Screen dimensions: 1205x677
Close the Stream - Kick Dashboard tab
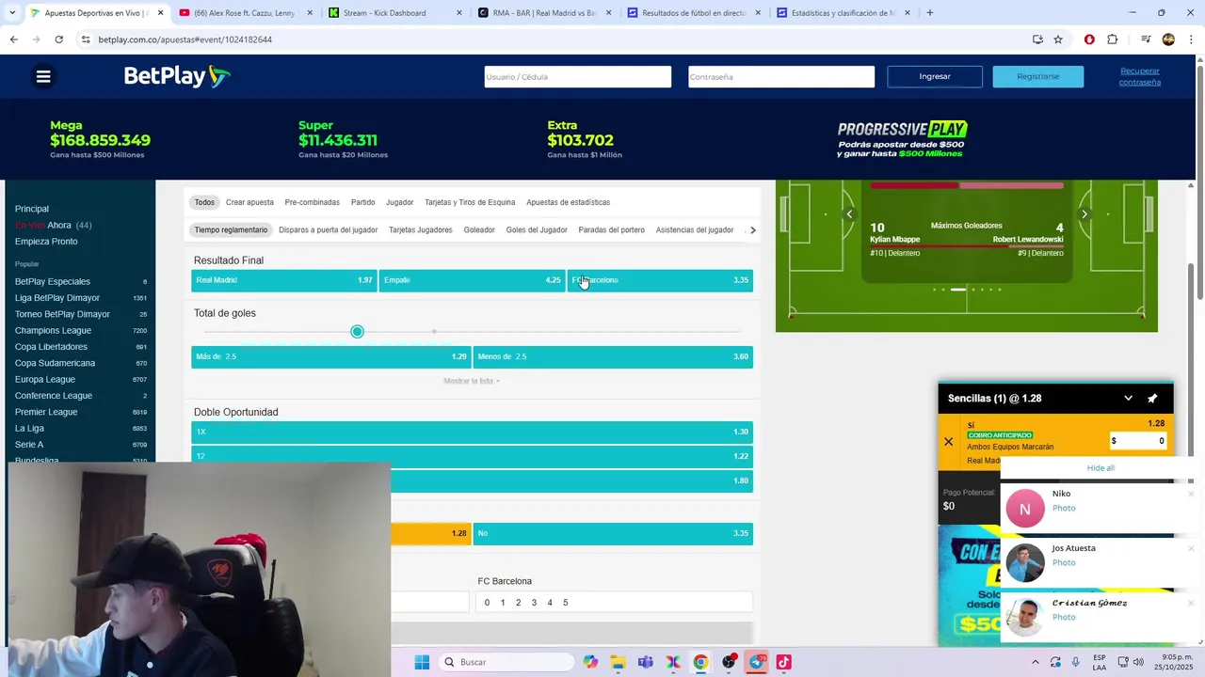459,13
